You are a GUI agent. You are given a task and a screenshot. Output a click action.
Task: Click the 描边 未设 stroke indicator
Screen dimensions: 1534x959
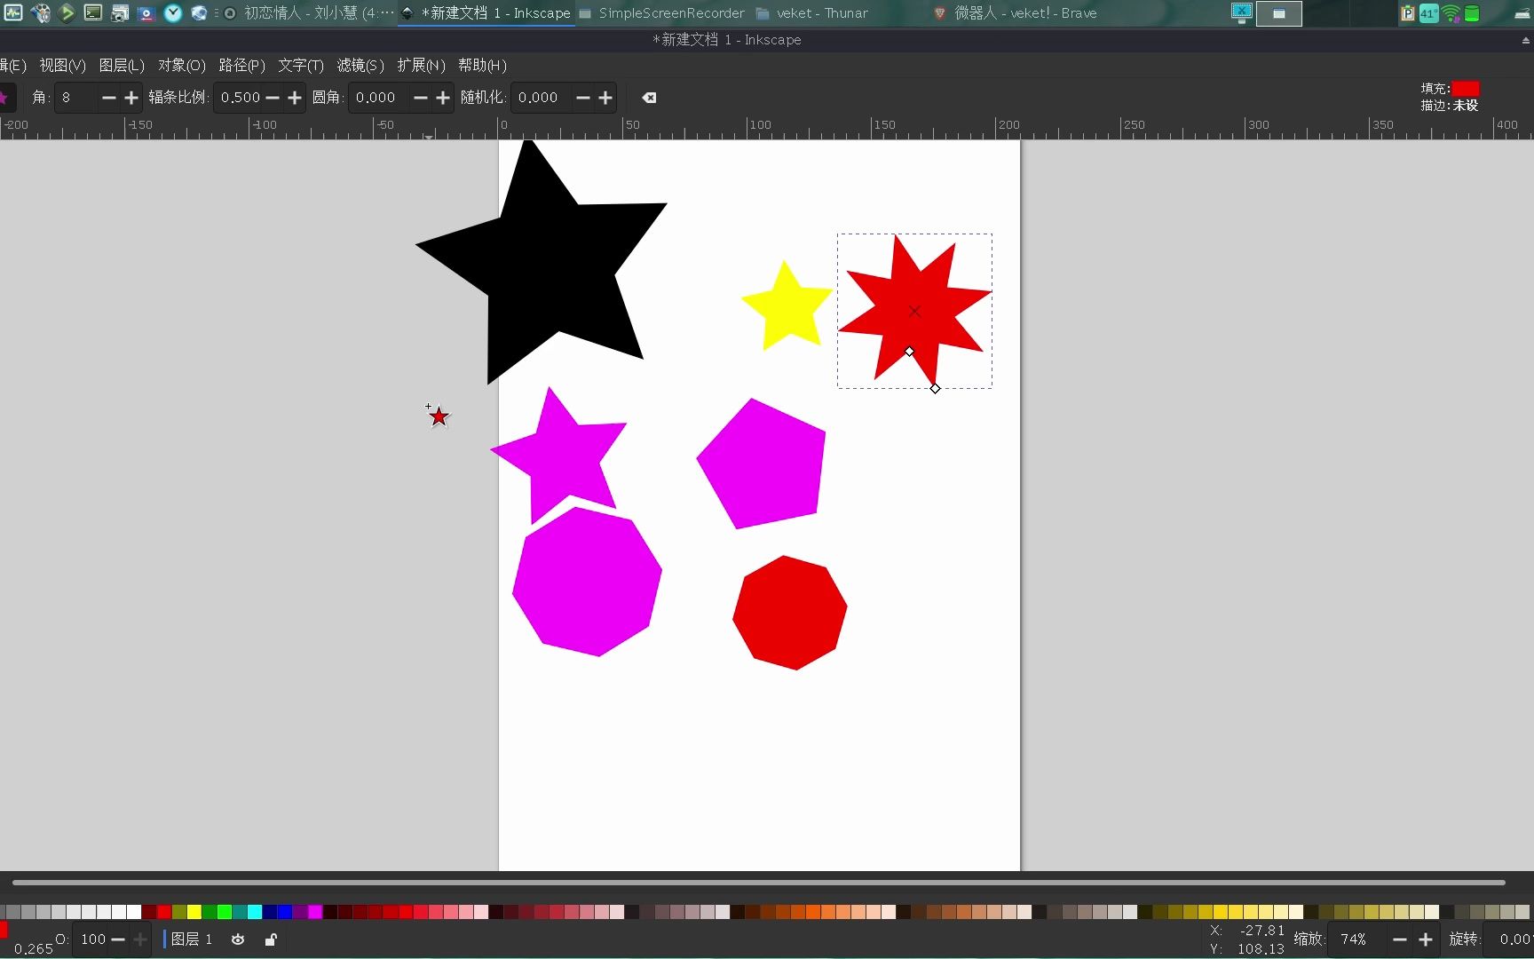[1449, 106]
